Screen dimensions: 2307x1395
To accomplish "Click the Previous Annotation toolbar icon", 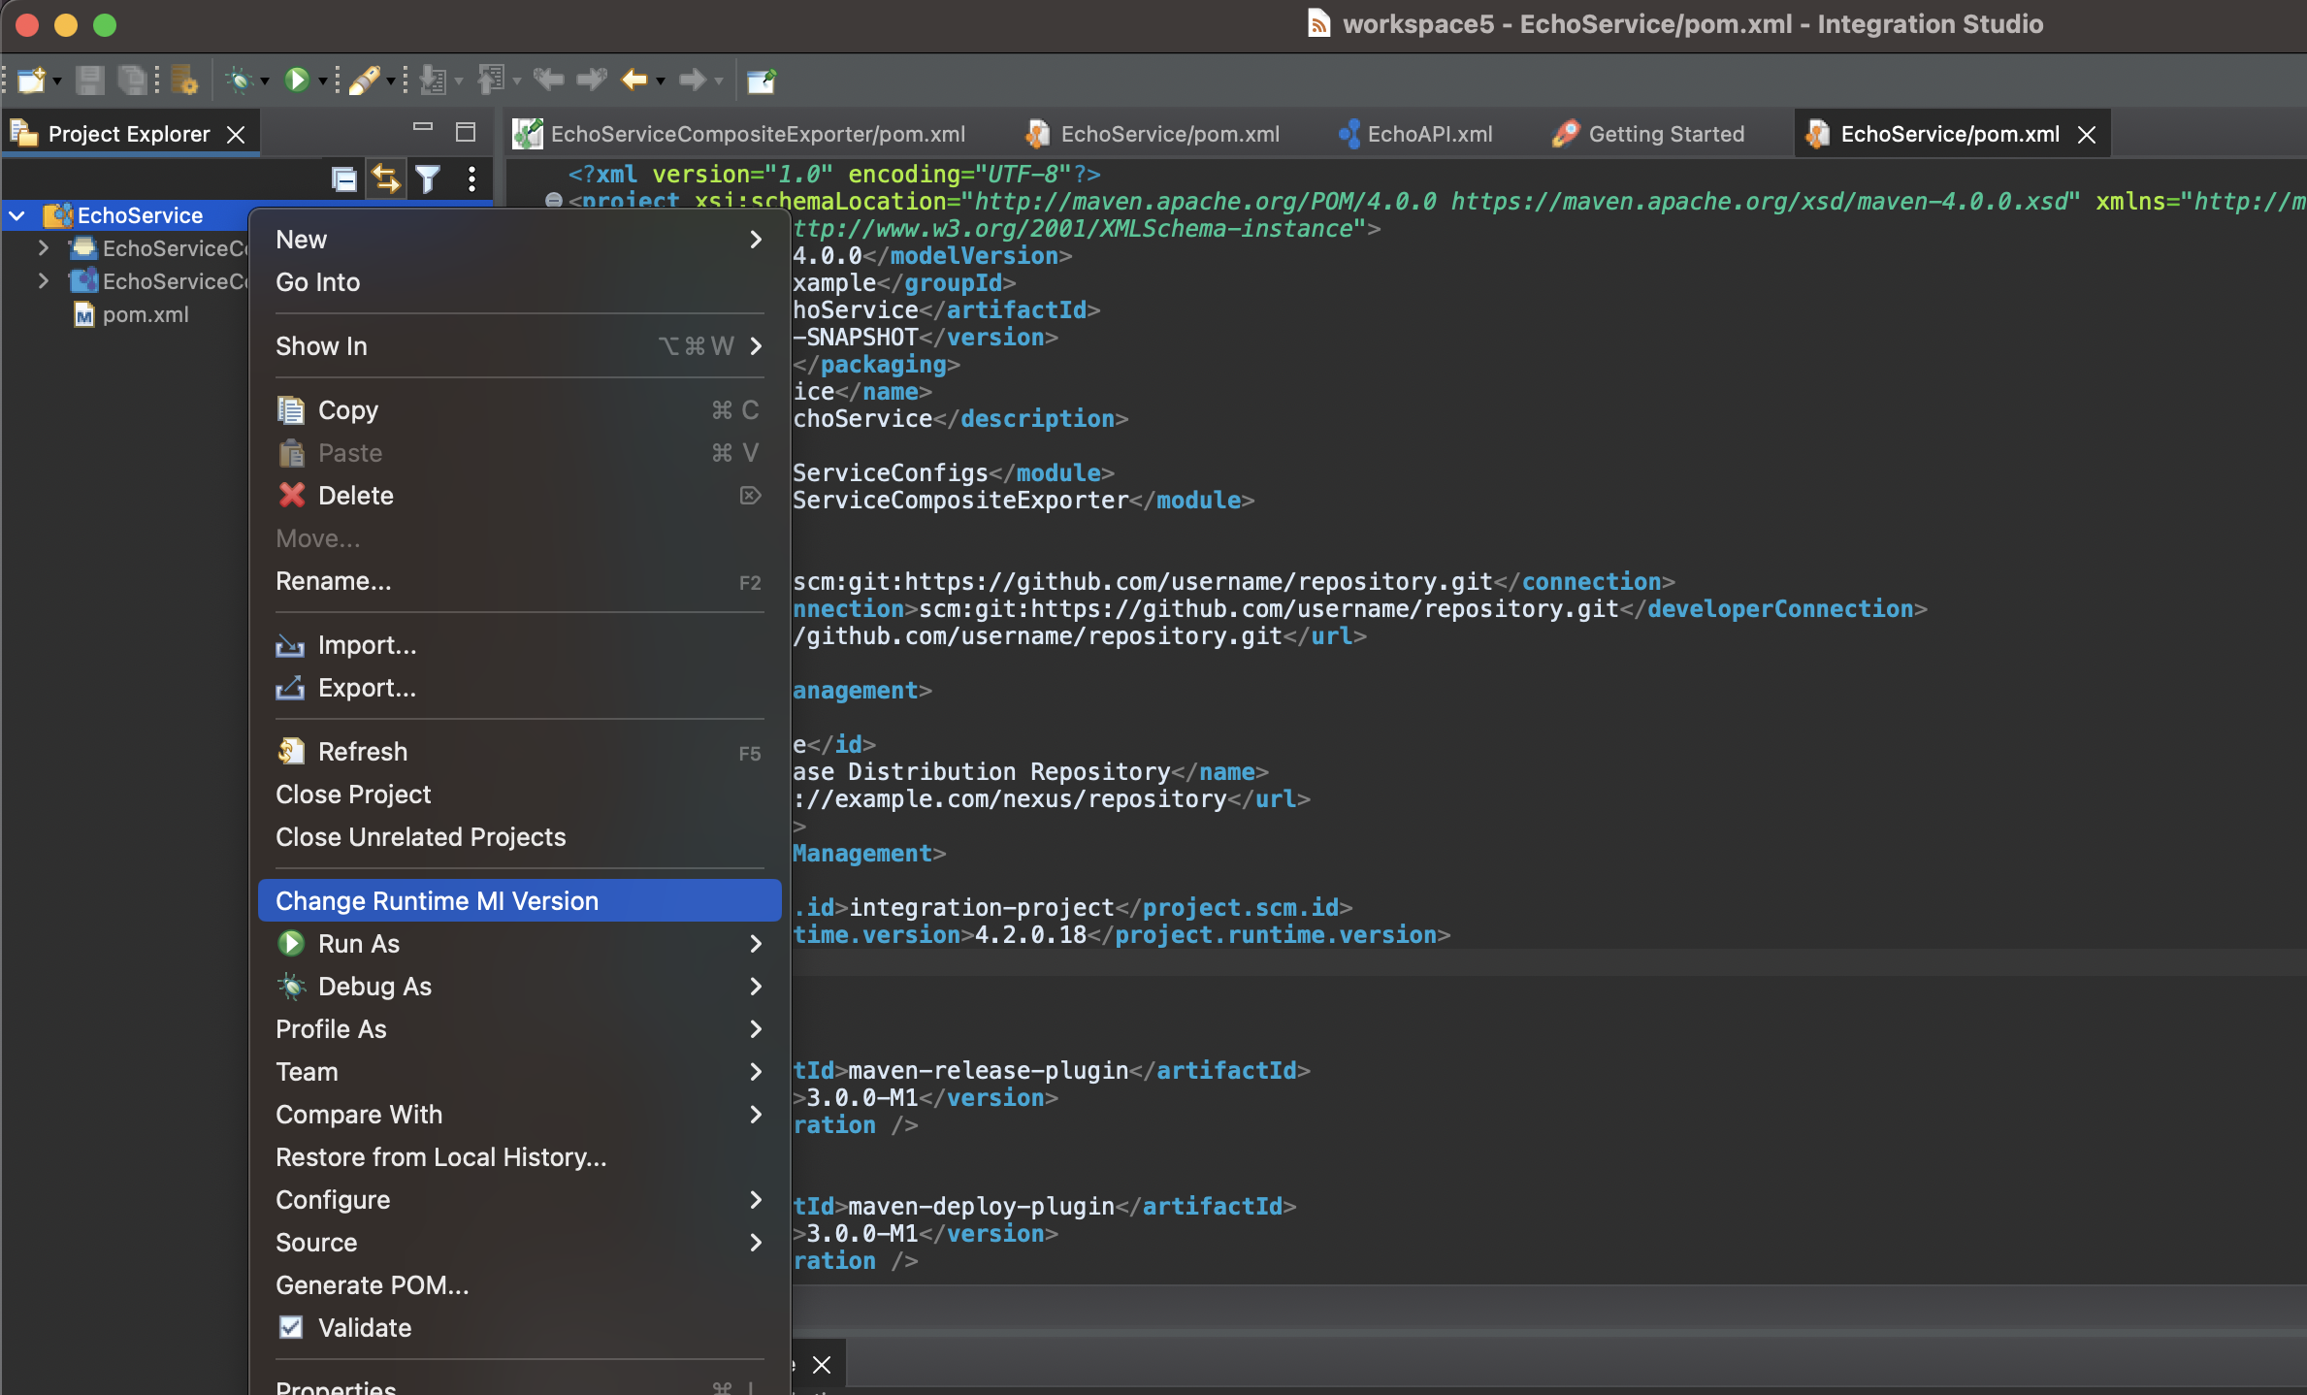I will tap(491, 81).
